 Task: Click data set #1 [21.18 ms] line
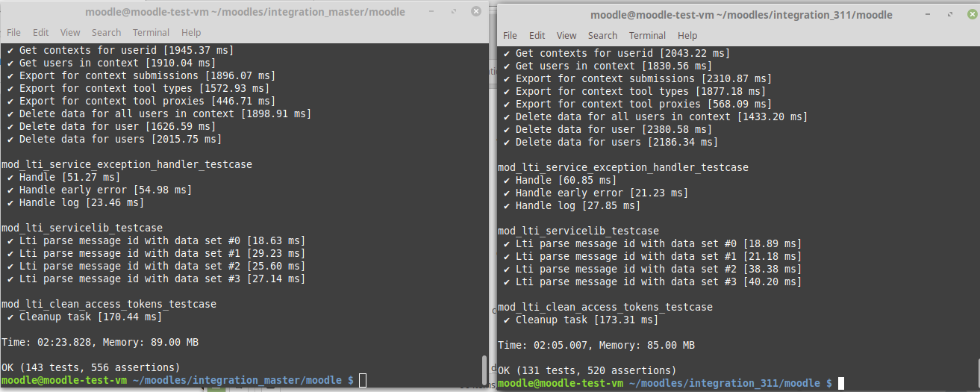pos(652,256)
